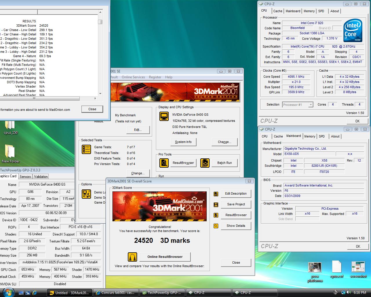This screenshot has height=297, width=371.
Task: Open Online Services menu in 3DMark2001
Action: coord(133,77)
